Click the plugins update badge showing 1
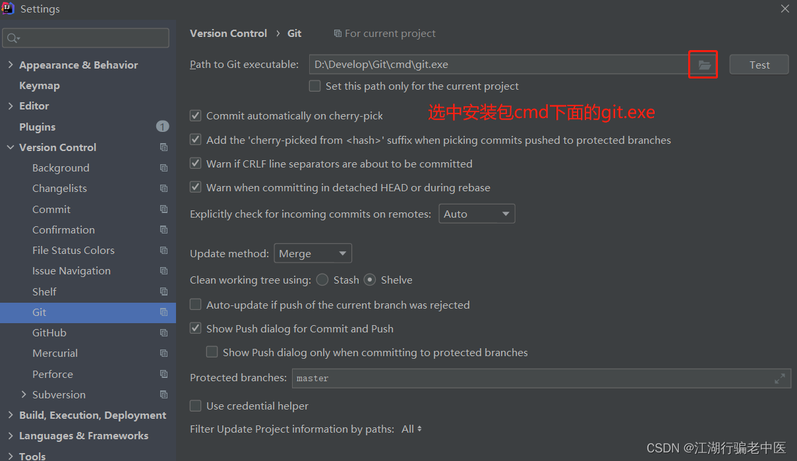The height and width of the screenshot is (461, 797). click(x=162, y=127)
